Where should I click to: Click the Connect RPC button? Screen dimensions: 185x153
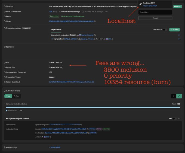tap(155, 18)
